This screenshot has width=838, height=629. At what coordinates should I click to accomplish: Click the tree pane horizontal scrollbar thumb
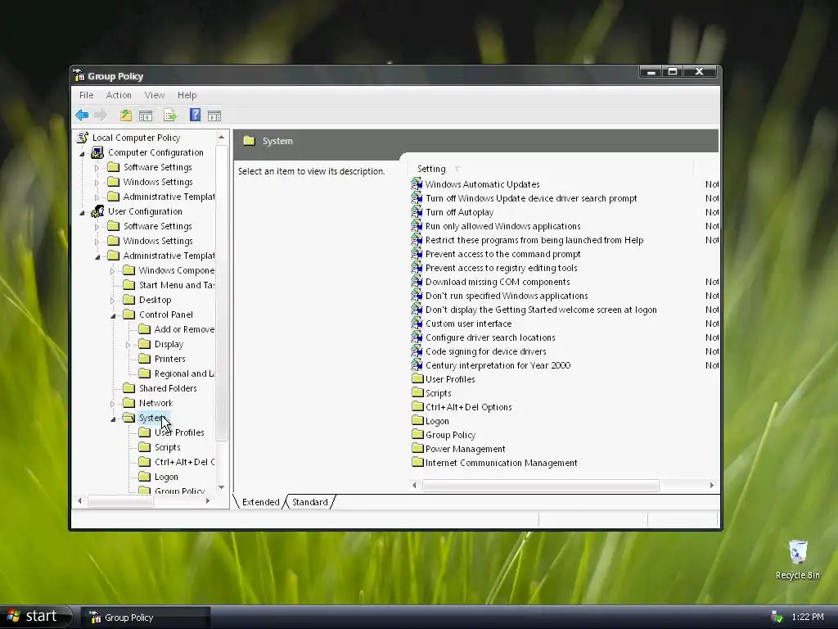[121, 501]
